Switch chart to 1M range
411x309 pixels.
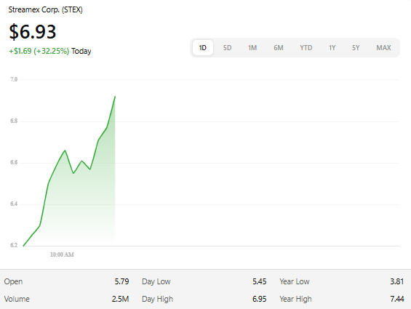coord(252,48)
